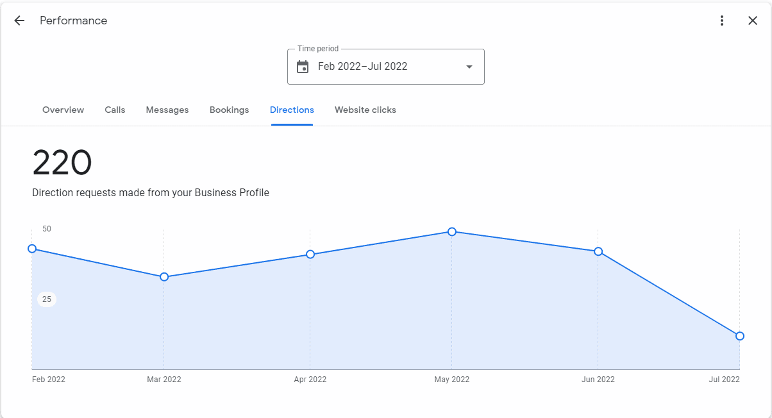Select the Directions tab

tap(292, 110)
